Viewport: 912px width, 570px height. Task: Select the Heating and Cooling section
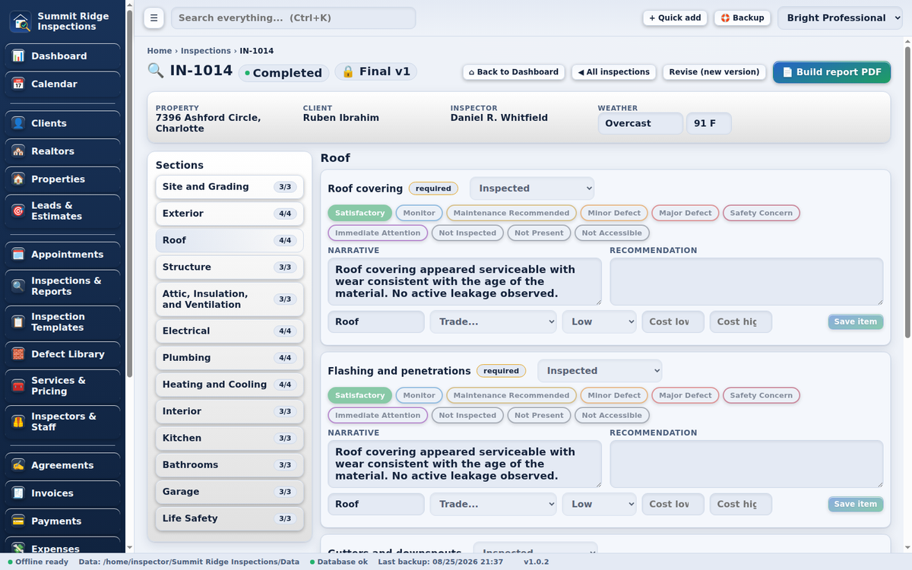pyautogui.click(x=230, y=385)
